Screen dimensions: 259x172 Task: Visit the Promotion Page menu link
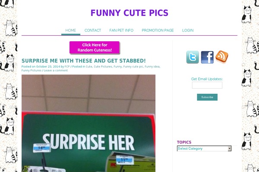click(x=158, y=31)
